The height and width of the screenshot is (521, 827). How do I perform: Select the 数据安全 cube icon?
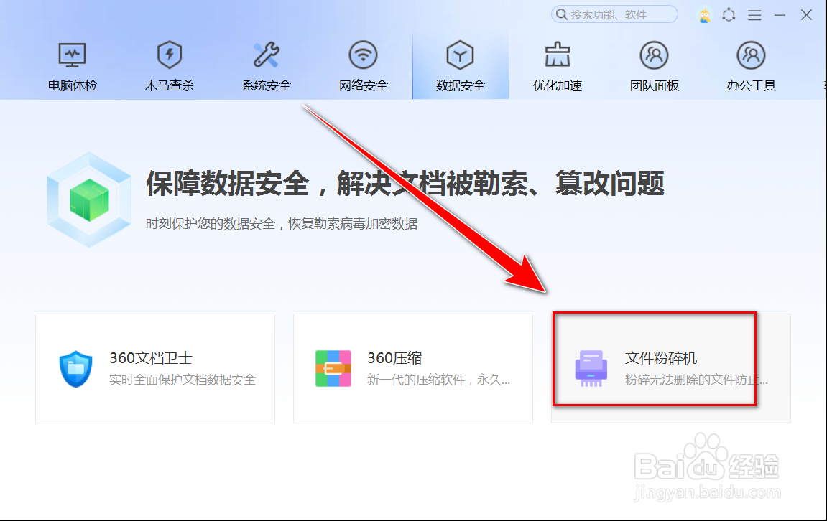[461, 55]
